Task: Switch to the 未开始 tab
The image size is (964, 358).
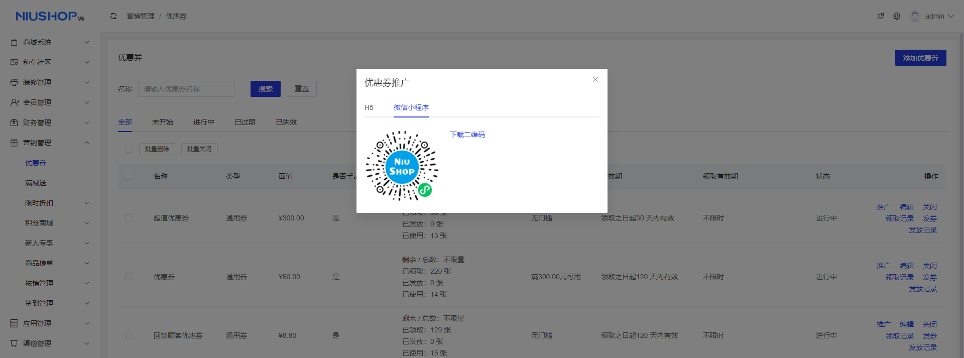Action: (163, 122)
